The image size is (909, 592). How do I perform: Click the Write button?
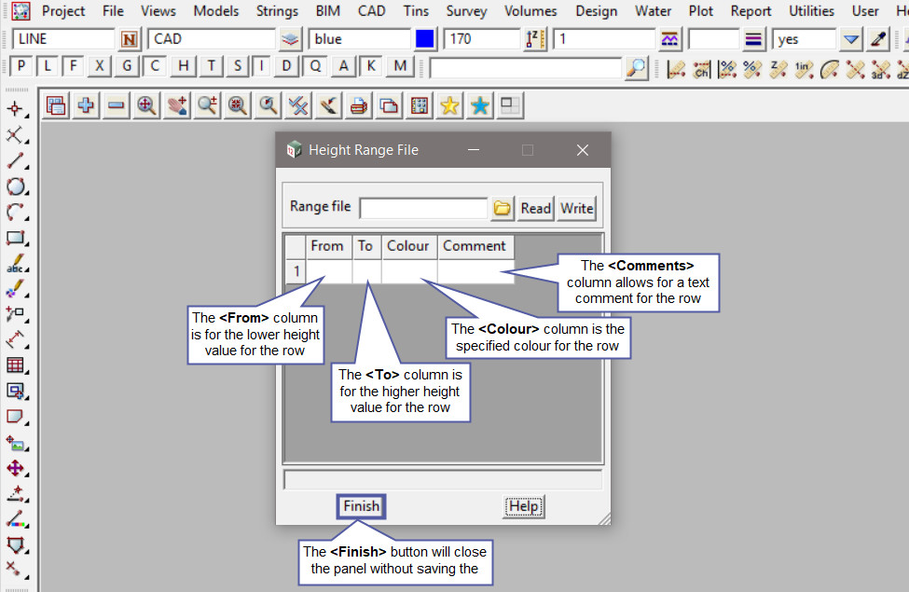click(577, 208)
